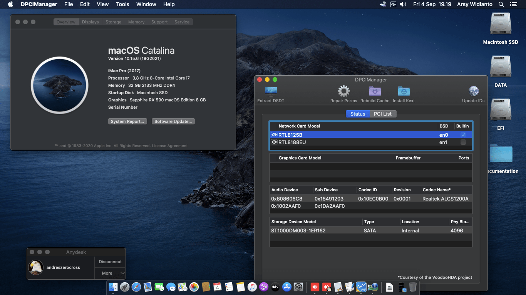
Task: Click the Arsy Widianto user name
Action: pos(475,4)
